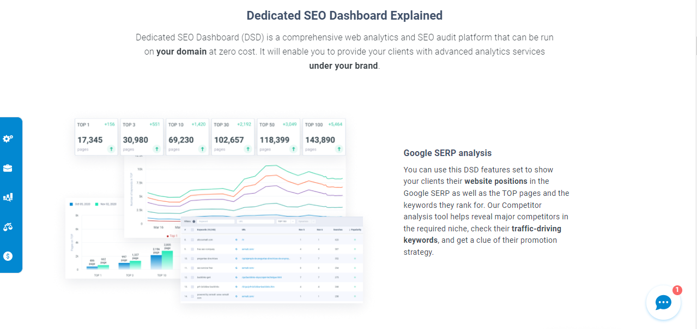Click the "69,230" pages value
This screenshot has height=329, width=697.
[181, 140]
